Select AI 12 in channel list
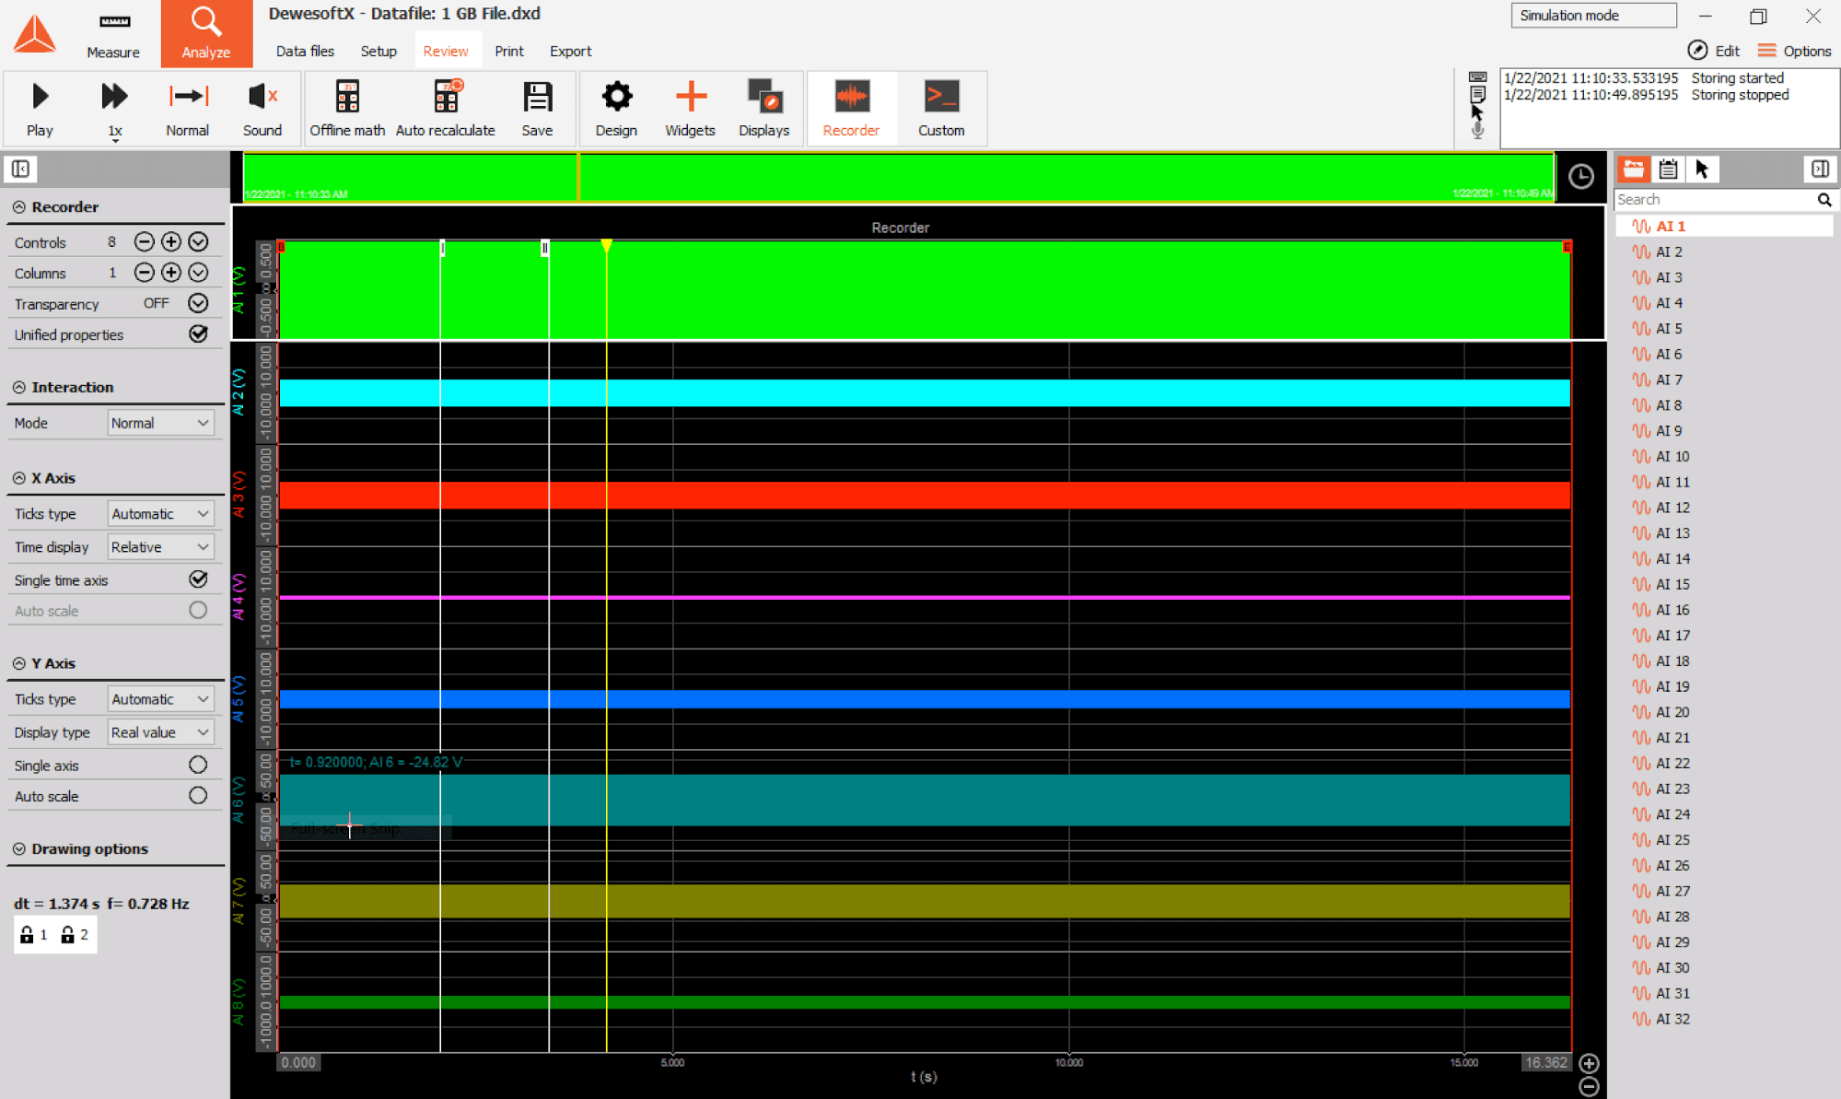The width and height of the screenshot is (1841, 1099). [x=1672, y=508]
